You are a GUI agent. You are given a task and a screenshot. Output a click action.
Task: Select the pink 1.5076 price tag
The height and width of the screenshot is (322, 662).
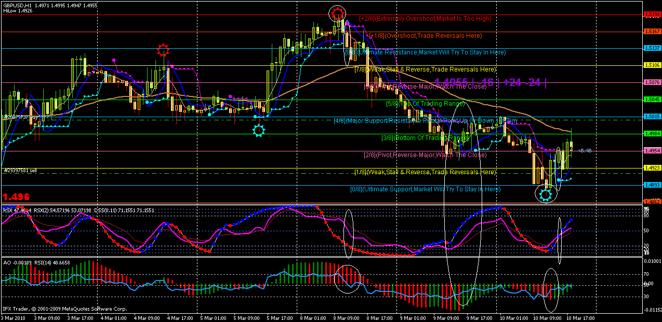[x=652, y=82]
